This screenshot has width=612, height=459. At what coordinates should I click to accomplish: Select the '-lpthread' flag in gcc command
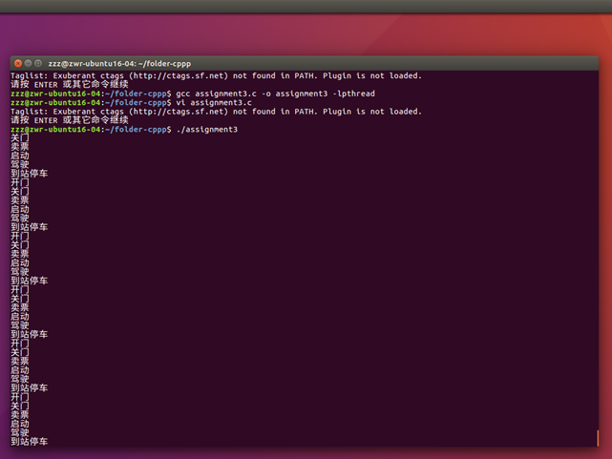[x=354, y=94]
